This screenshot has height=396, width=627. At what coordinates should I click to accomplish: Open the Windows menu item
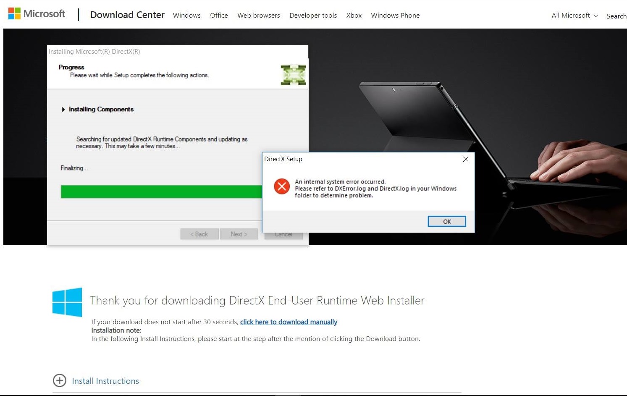click(187, 15)
